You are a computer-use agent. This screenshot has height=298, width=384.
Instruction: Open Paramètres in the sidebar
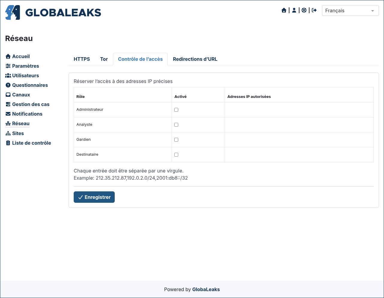(22, 66)
